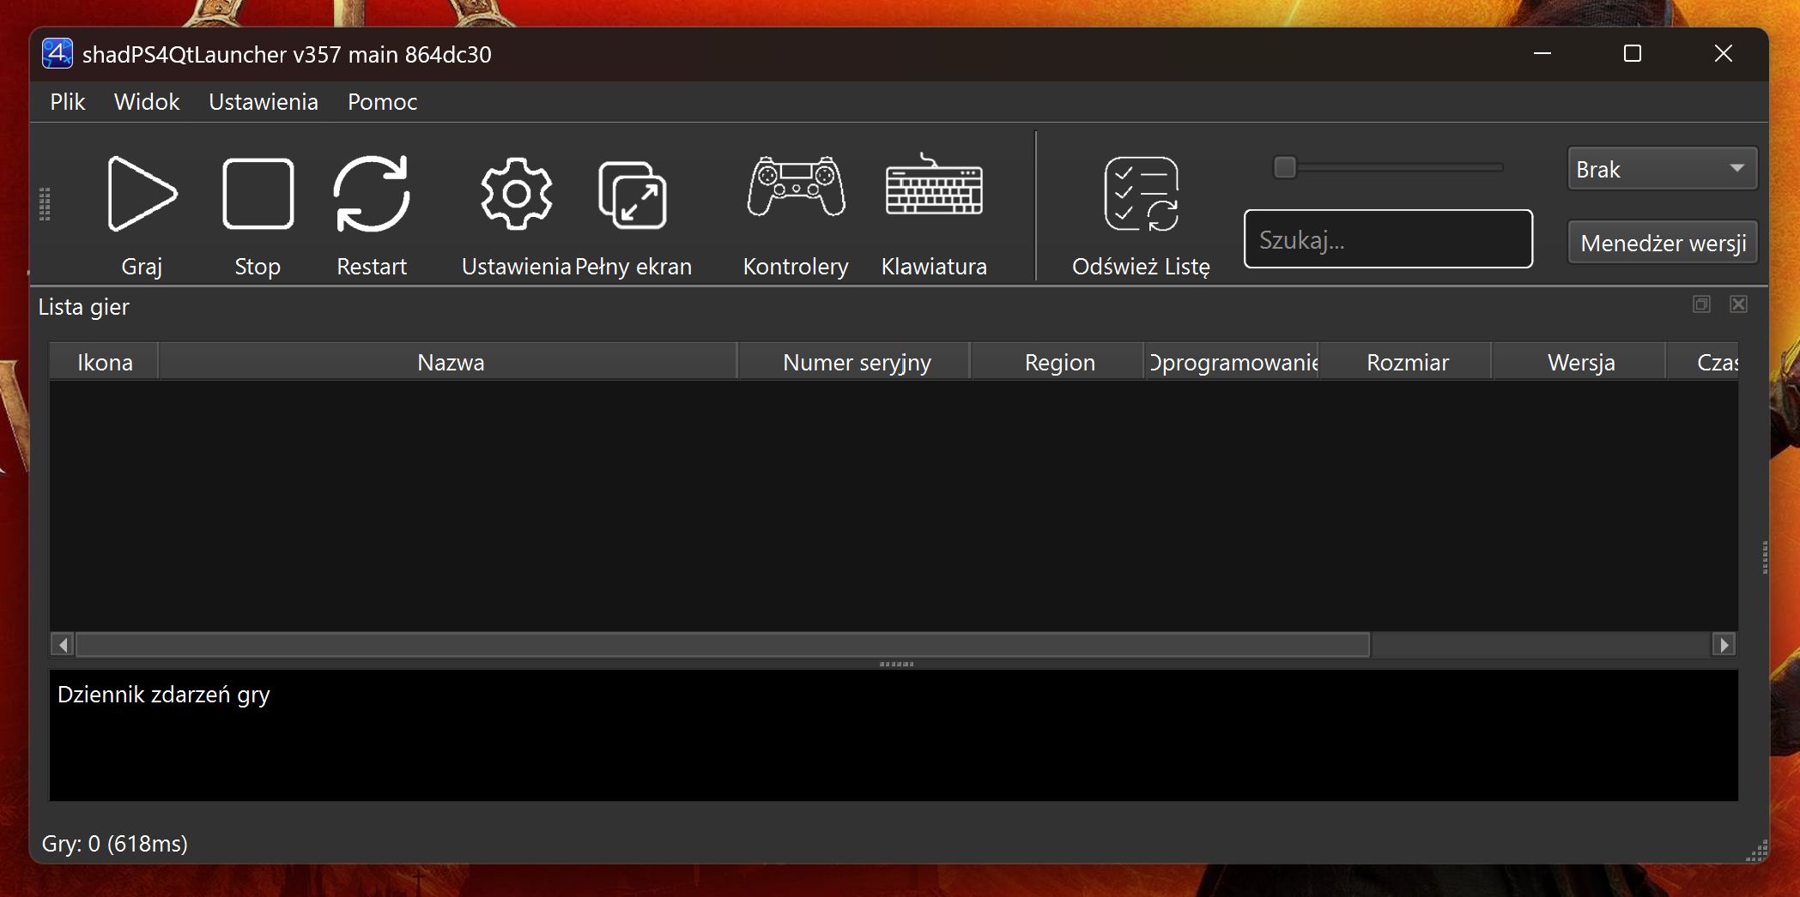
Task: Click the shadPS4 app logo in title bar
Action: pyautogui.click(x=58, y=53)
